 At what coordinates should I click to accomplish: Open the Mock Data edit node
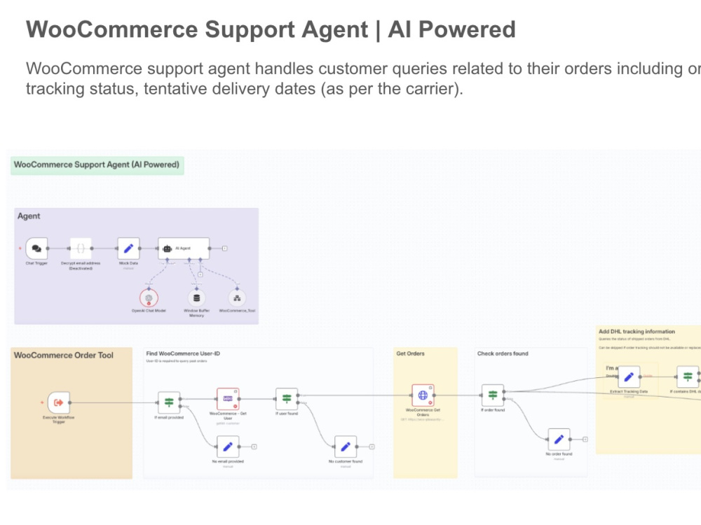129,248
